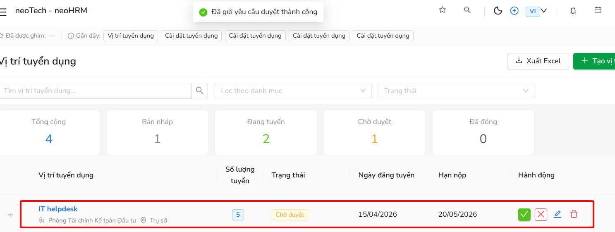The image size is (615, 232).
Task: Click the quantity badge 5
Action: [238, 215]
